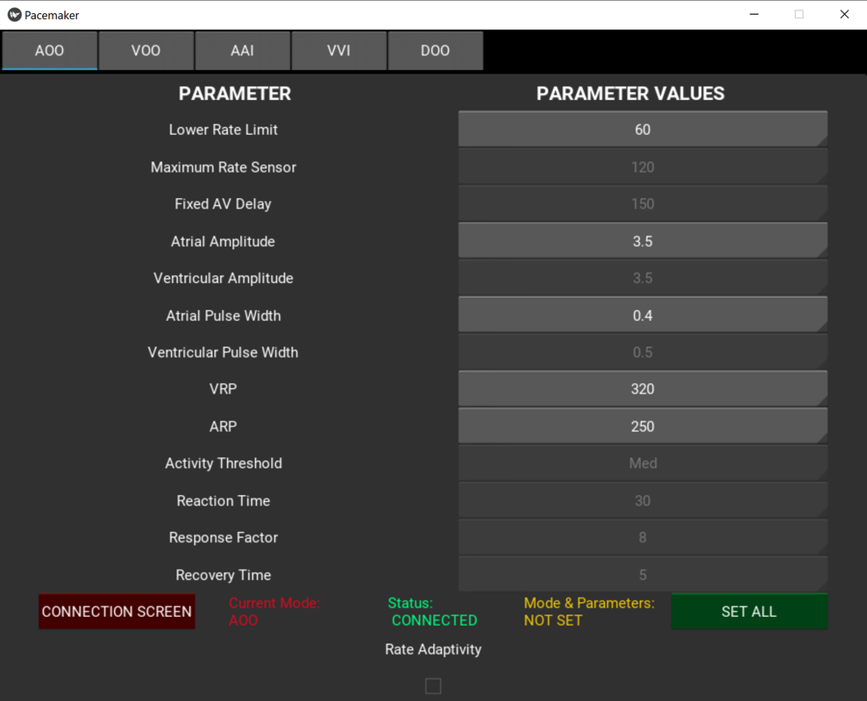The height and width of the screenshot is (701, 867).
Task: Minimize the Pacemaker window
Action: (x=754, y=14)
